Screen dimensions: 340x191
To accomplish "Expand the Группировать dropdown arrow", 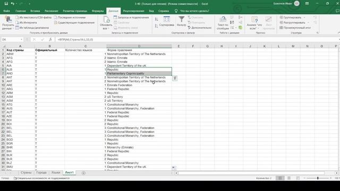I will click(x=304, y=18).
